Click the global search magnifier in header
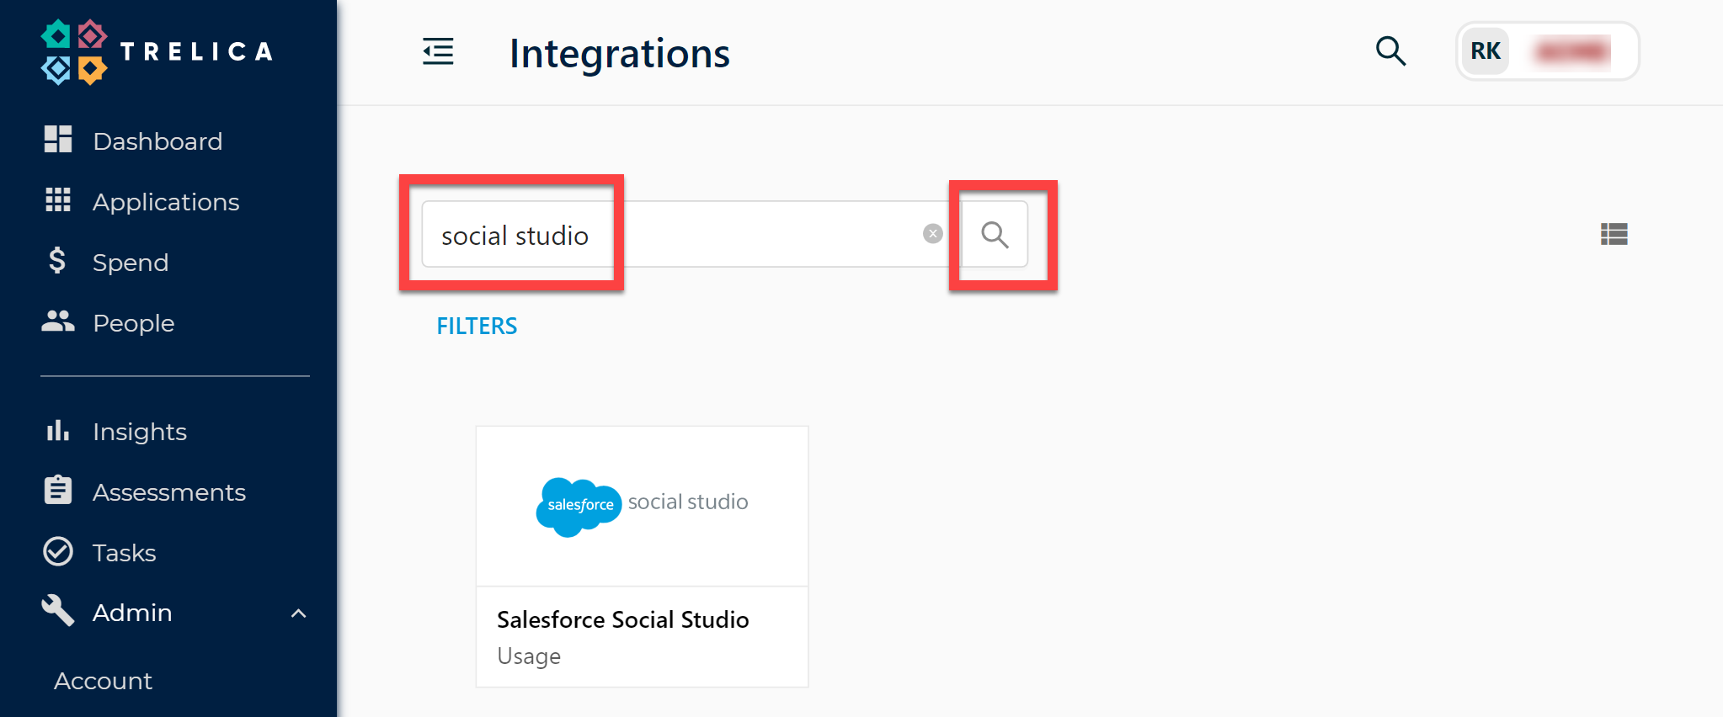 point(1390,51)
